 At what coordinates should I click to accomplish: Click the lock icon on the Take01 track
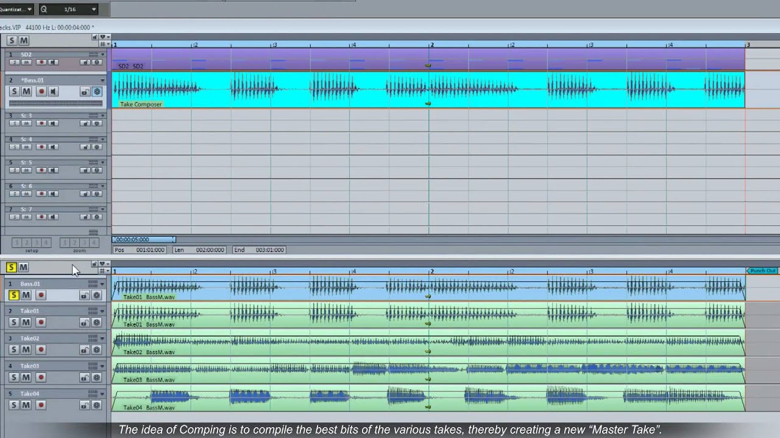pos(85,323)
